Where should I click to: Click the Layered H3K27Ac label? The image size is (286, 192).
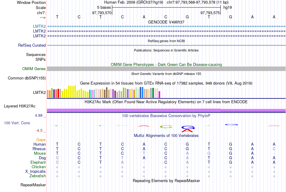[x=20, y=106]
